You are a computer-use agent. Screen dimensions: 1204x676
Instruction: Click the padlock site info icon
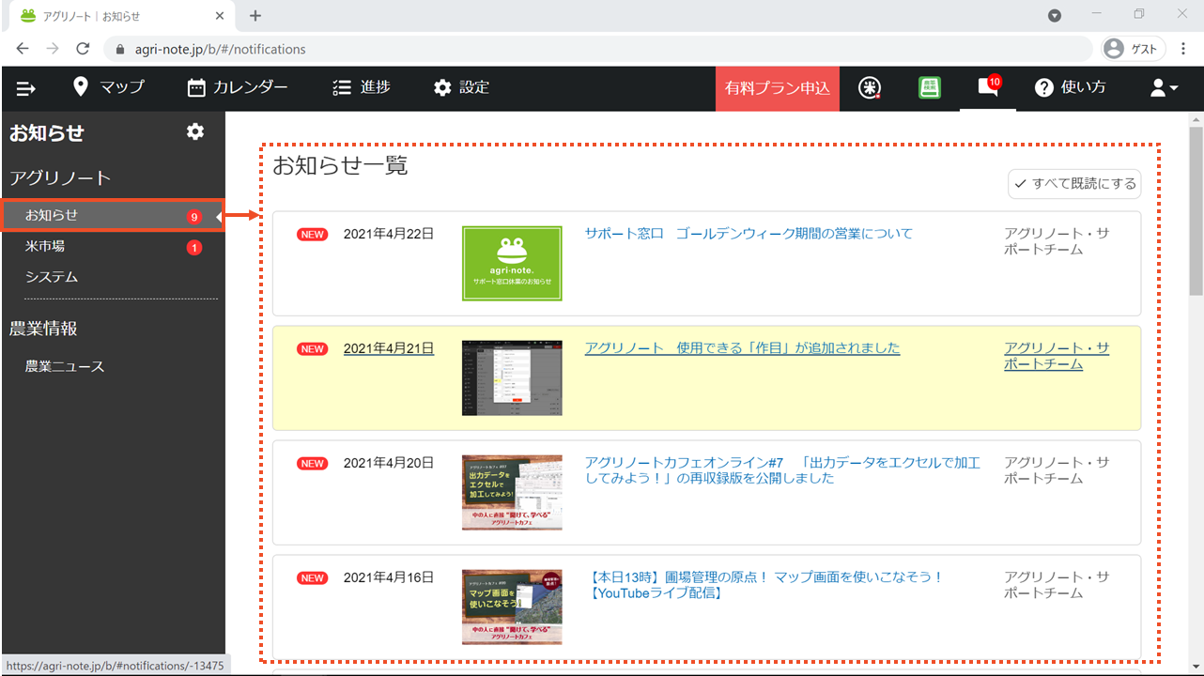pyautogui.click(x=120, y=49)
